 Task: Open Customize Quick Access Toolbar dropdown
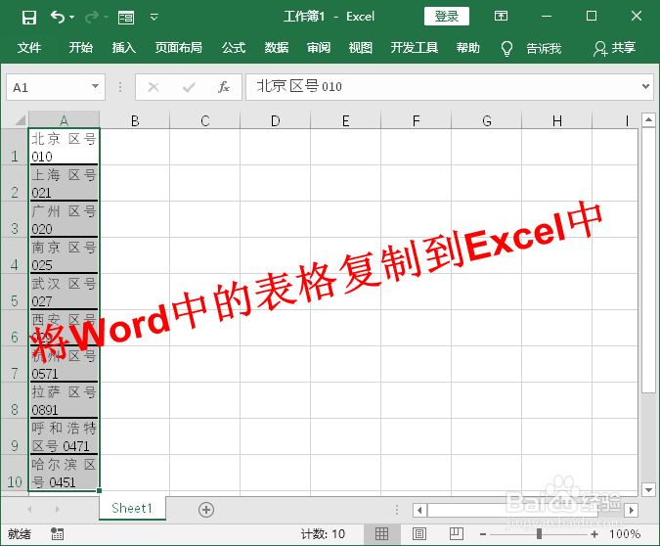click(154, 18)
